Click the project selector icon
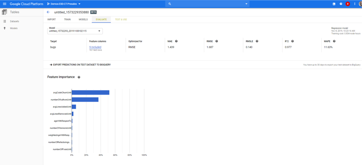Screen dimensions: 362x165 pyautogui.click(x=48, y=4)
